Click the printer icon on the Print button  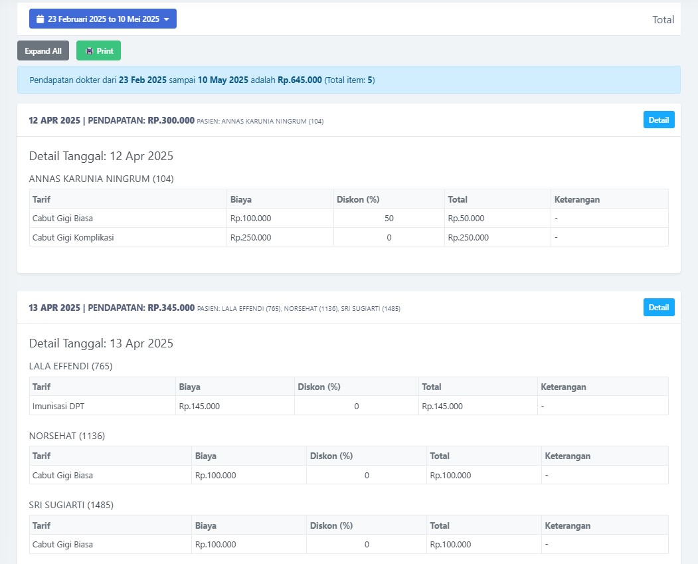(89, 51)
